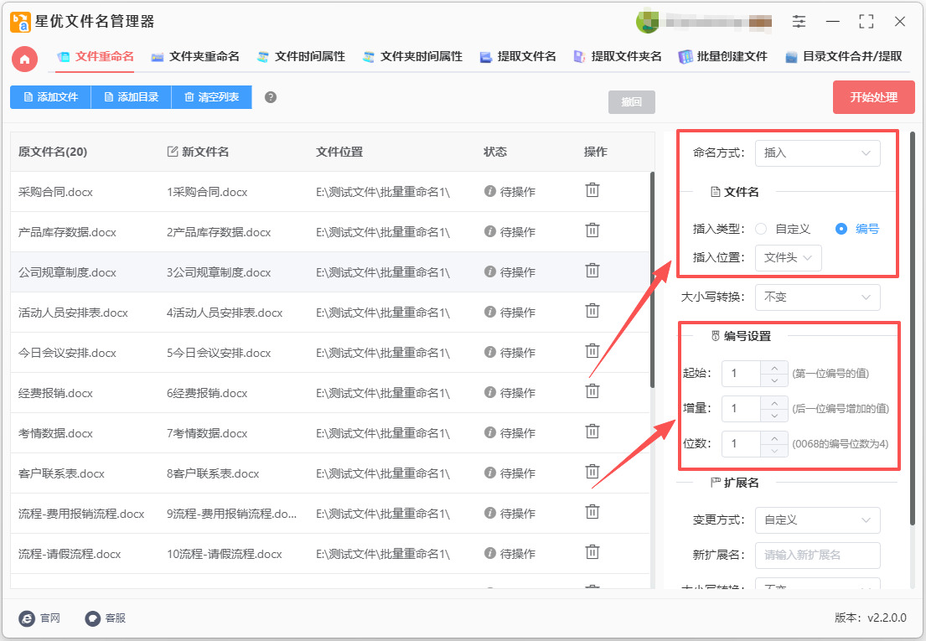Delete the 活动人员安排表.docx row

point(592,311)
